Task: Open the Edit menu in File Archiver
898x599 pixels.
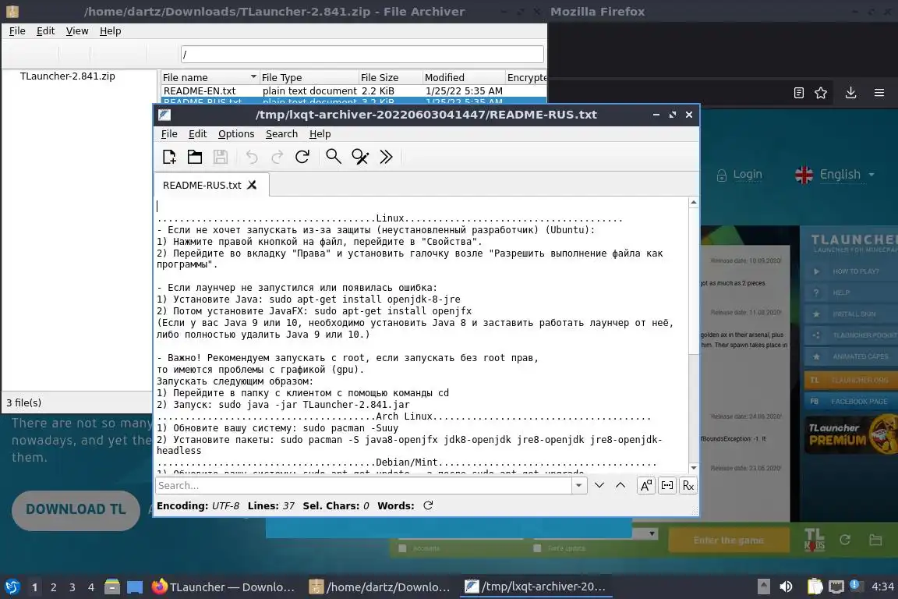Action: tap(45, 31)
